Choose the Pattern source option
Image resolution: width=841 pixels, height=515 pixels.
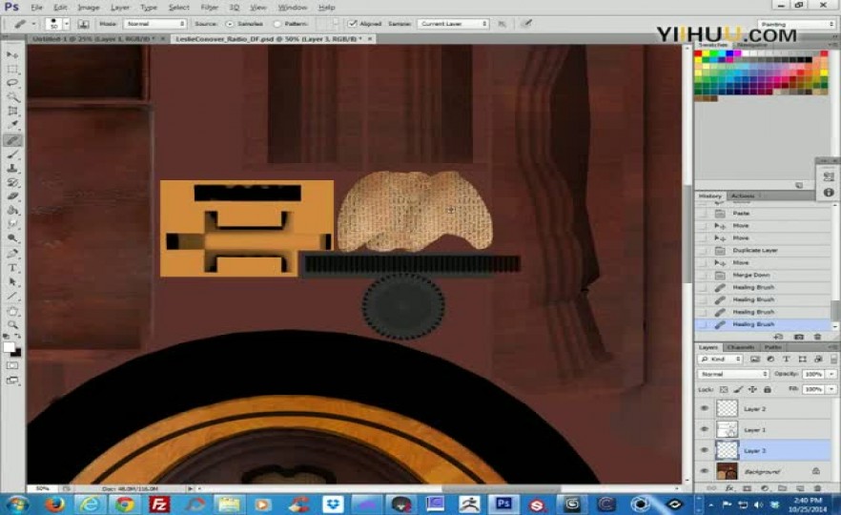277,24
